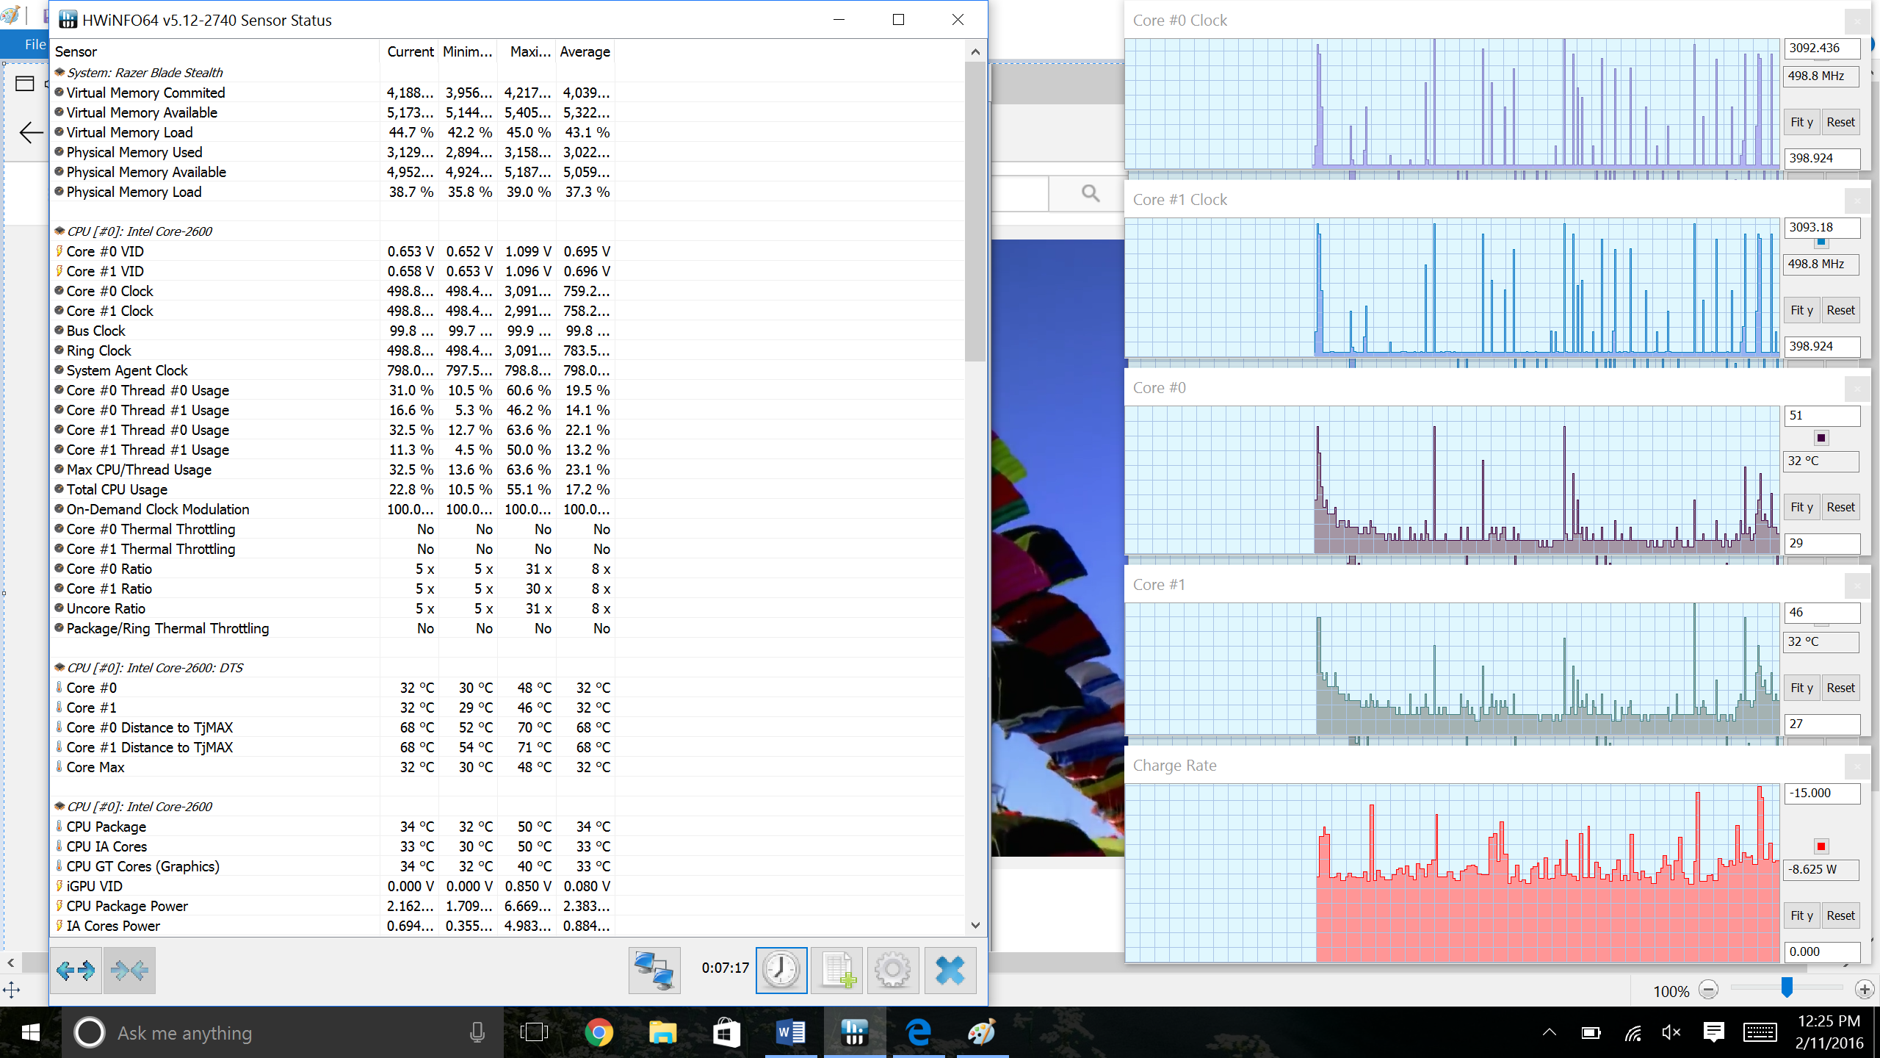Click the Windows Start button
Viewport: 1880px width, 1058px height.
(30, 1033)
